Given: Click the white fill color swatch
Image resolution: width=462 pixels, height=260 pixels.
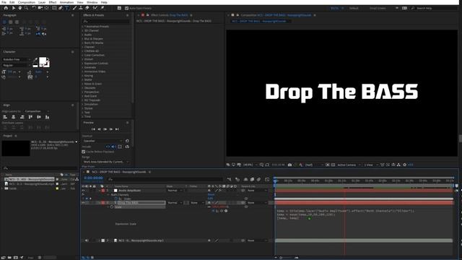Looking at the screenshot, I should [x=43, y=61].
